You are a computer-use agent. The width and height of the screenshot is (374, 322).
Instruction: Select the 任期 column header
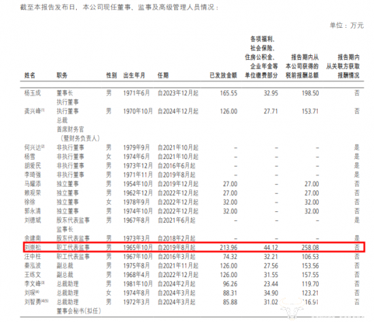coord(163,75)
